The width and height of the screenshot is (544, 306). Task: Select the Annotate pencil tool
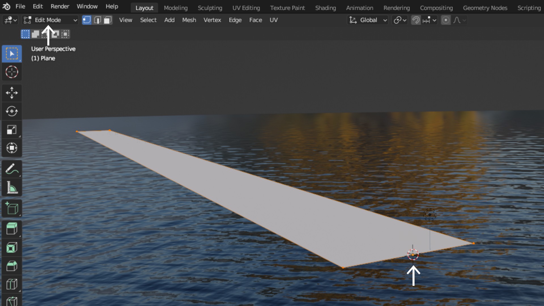(x=12, y=169)
